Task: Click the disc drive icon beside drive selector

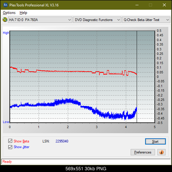Action: pyautogui.click(x=5, y=20)
